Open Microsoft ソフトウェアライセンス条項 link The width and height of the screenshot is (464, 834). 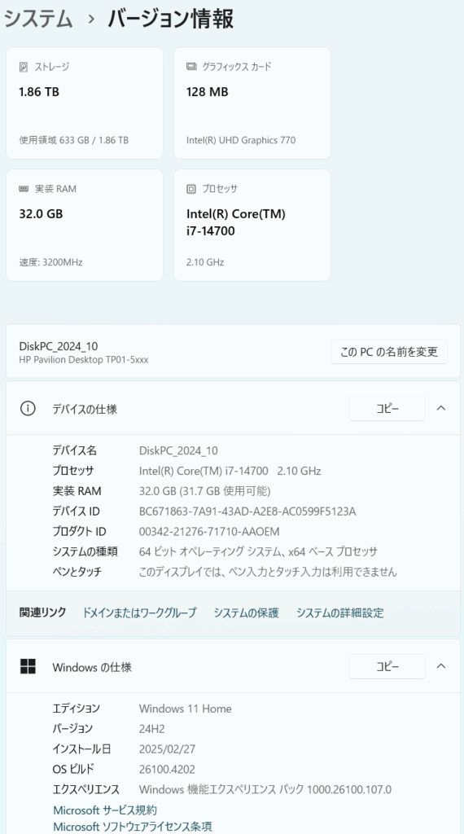[133, 826]
